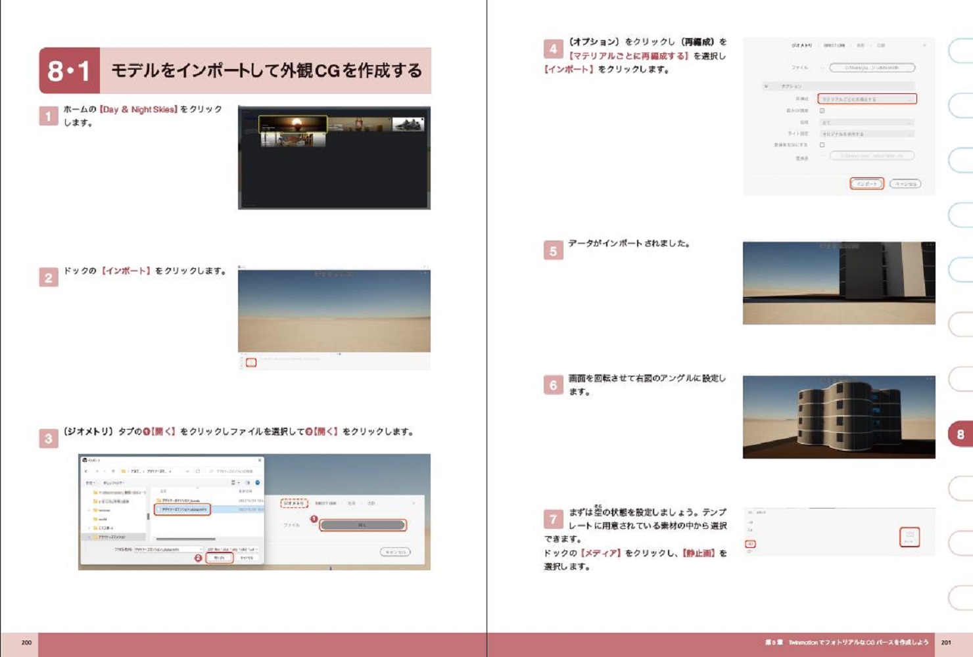Click the file browse ellipsis beside ファイル
The image size is (973, 657).
822,68
